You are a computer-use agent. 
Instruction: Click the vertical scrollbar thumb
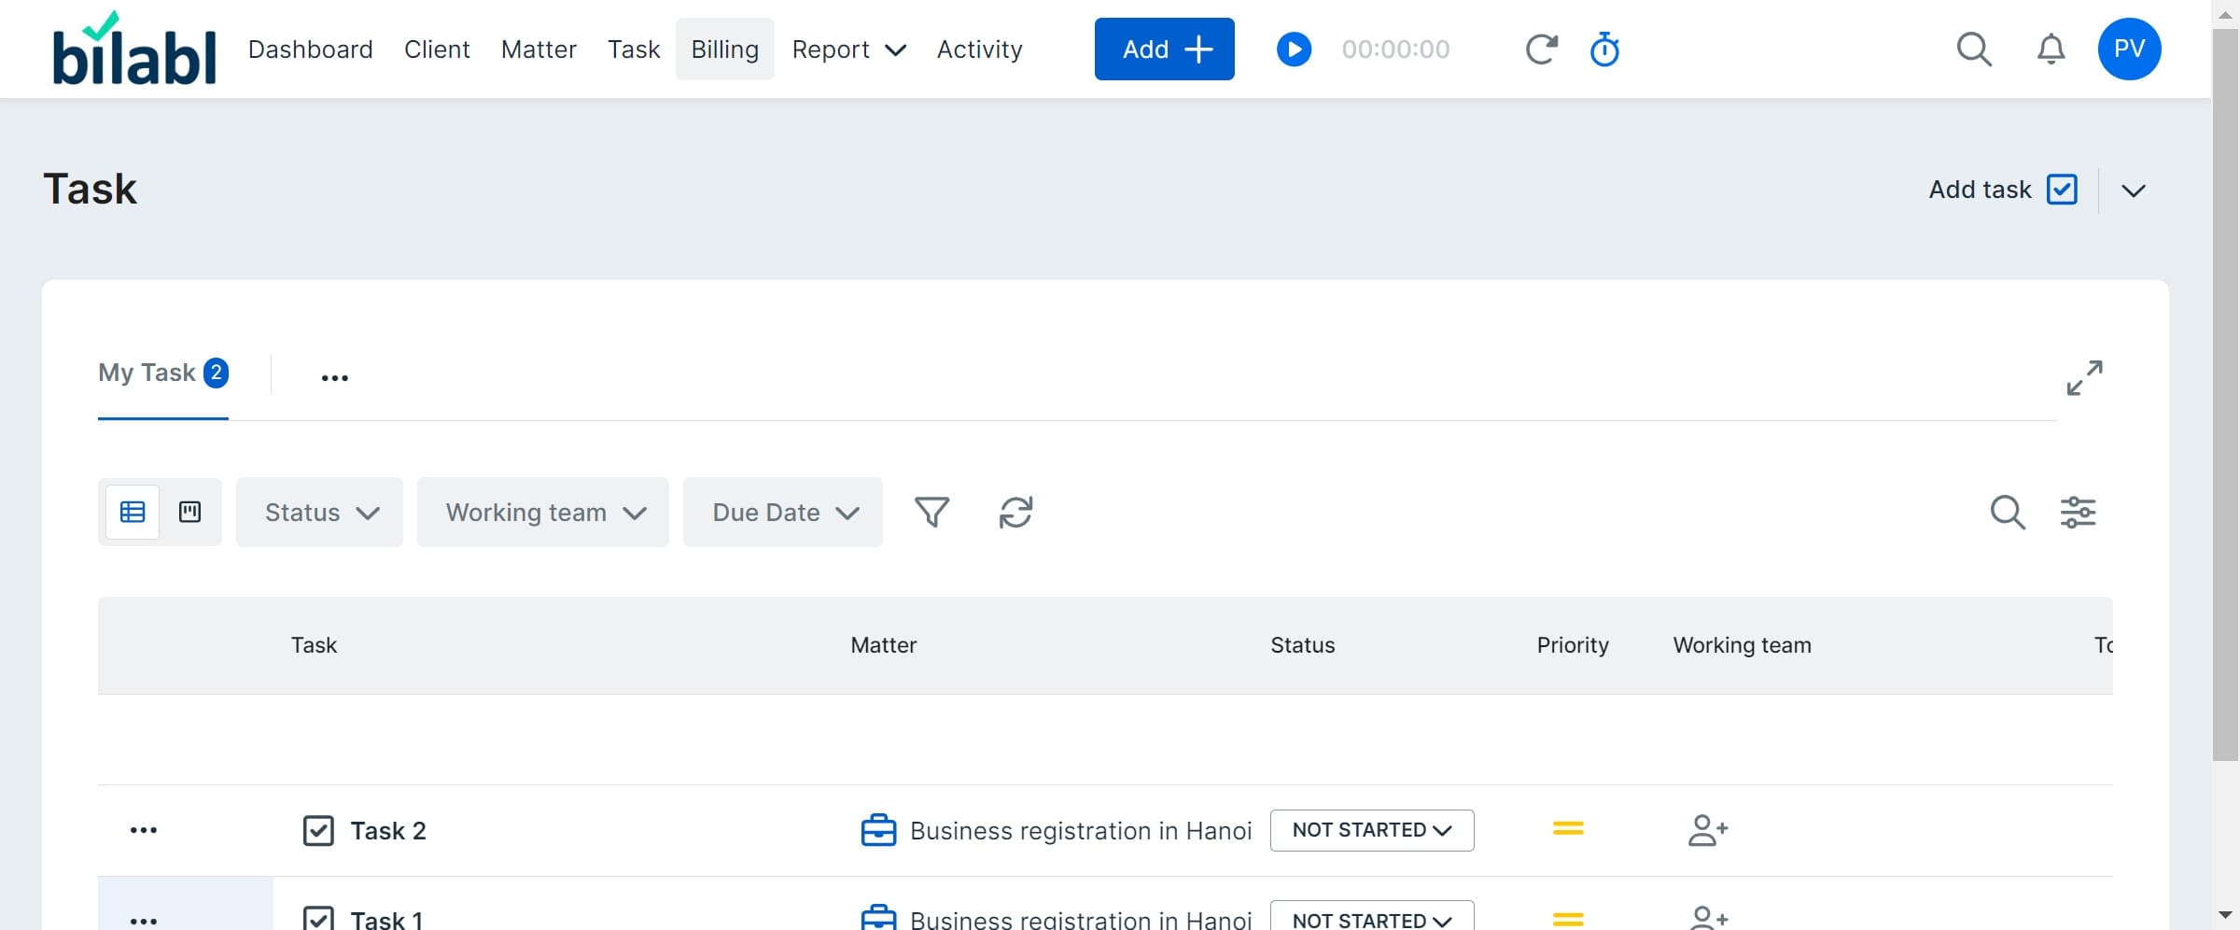(x=2225, y=394)
